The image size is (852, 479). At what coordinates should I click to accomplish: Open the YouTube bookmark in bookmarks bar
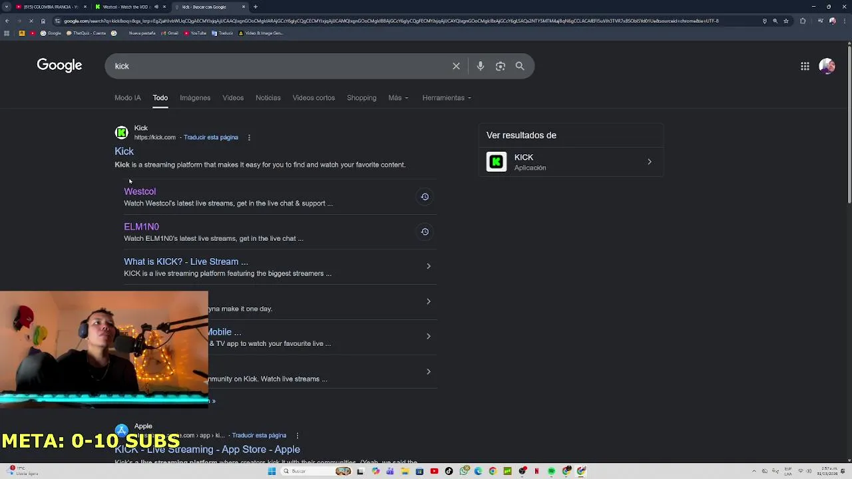tap(196, 33)
